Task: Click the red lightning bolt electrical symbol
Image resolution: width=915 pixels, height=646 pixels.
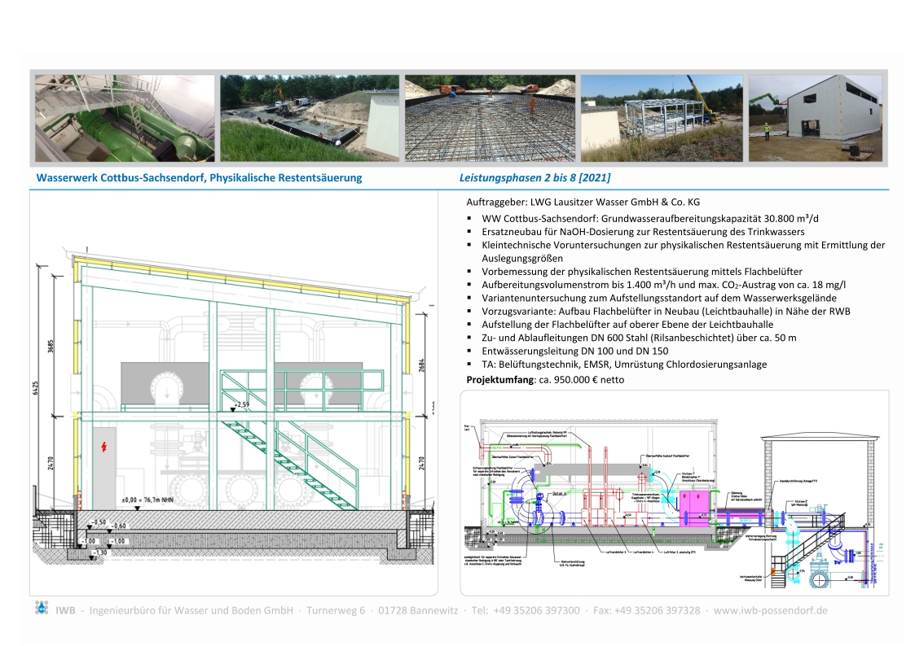Action: pyautogui.click(x=103, y=447)
